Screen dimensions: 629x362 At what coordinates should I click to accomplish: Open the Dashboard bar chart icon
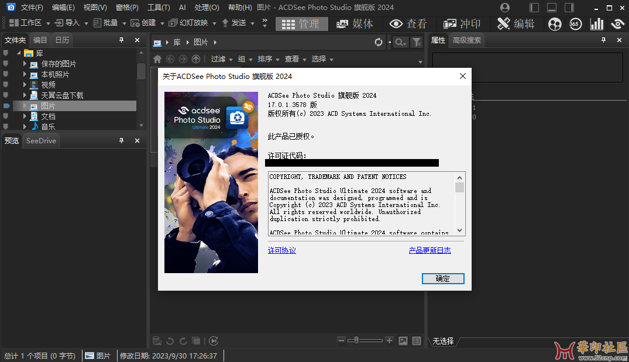click(x=596, y=24)
